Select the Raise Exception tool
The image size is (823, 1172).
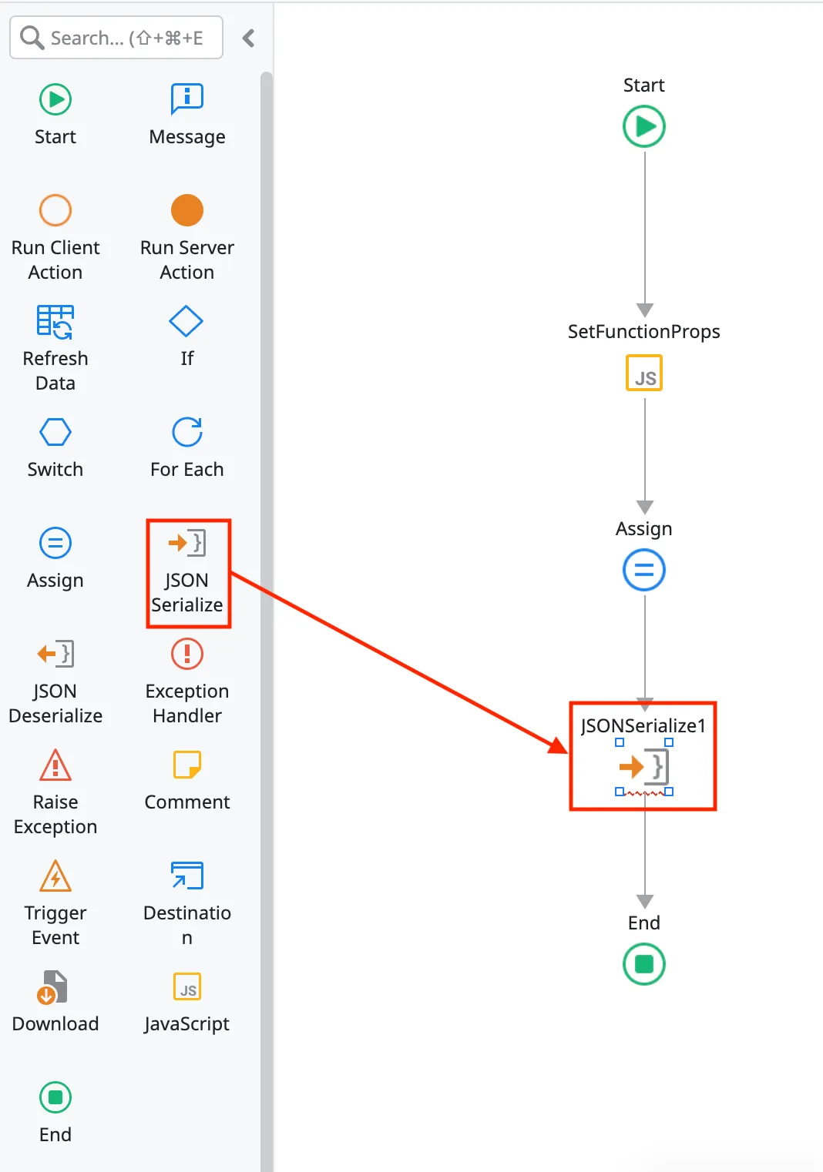tap(55, 765)
